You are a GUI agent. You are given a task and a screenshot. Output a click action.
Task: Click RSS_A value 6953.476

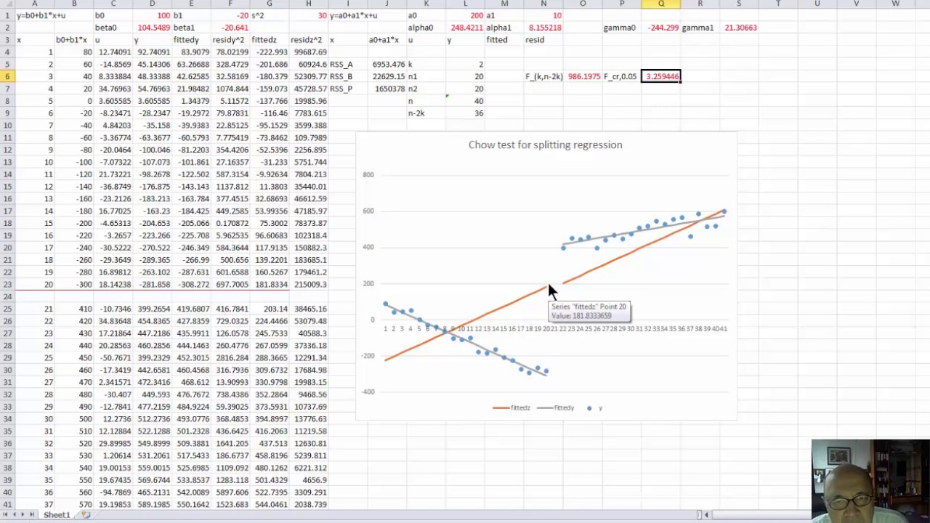point(387,64)
